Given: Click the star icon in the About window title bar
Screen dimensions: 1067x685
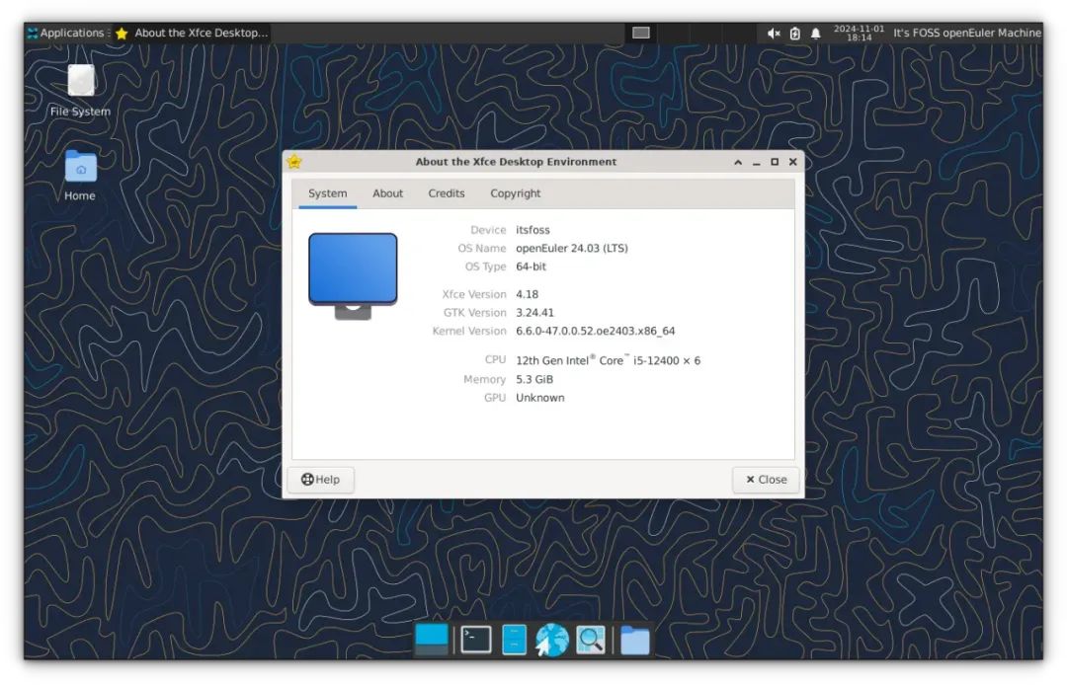Looking at the screenshot, I should 294,162.
